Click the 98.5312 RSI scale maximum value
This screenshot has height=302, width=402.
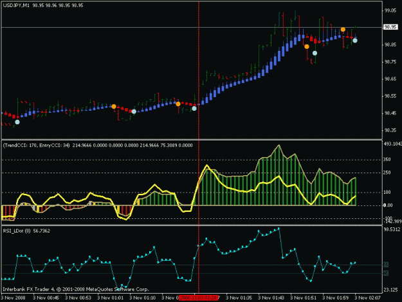[392, 229]
